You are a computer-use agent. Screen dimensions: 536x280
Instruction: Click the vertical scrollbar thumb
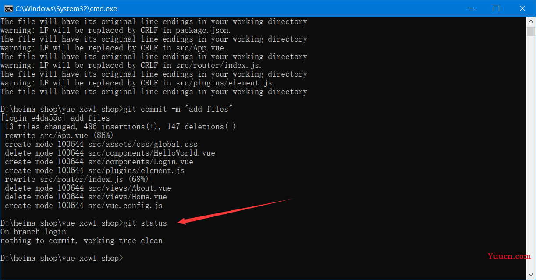click(x=531, y=31)
